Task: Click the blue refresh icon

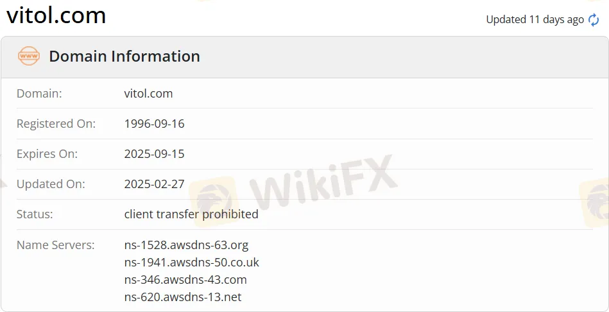Action: point(594,19)
